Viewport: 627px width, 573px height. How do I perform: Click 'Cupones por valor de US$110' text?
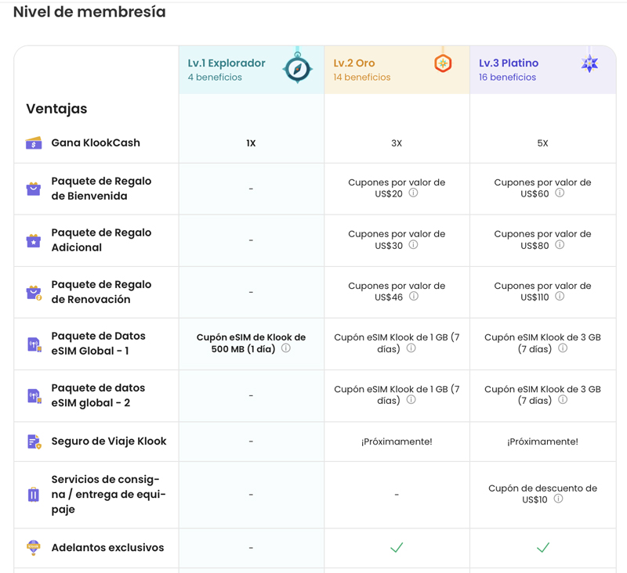[x=542, y=291]
